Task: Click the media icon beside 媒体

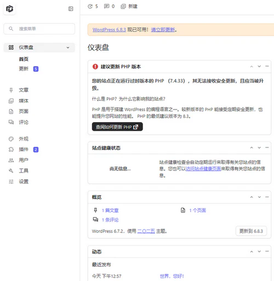Action: [11, 101]
